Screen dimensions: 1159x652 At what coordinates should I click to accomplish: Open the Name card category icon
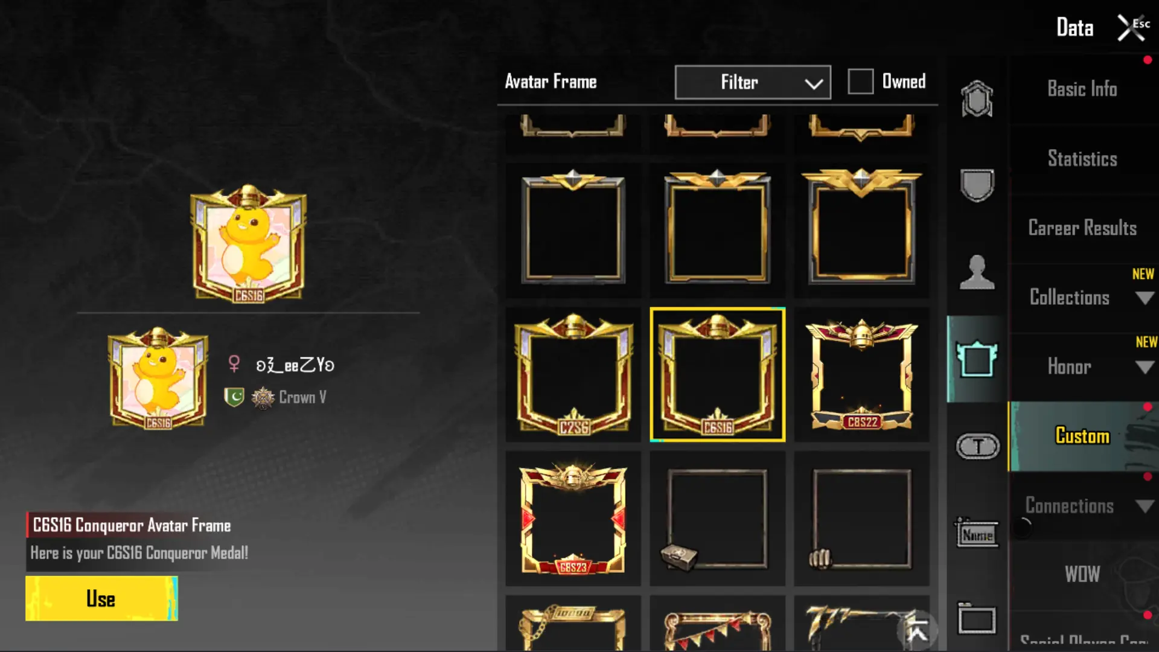coord(977,533)
